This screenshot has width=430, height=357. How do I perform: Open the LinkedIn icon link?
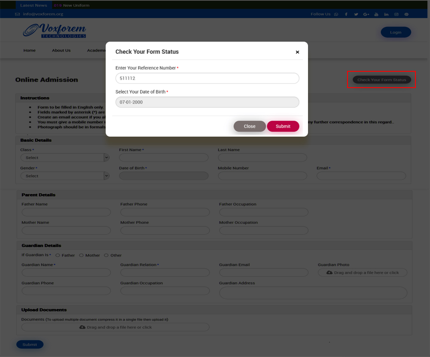click(386, 14)
